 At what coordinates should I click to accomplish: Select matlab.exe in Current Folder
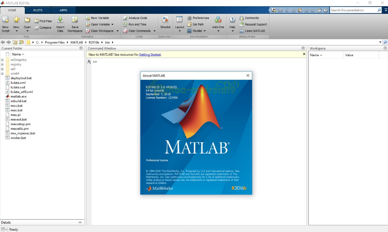19,96
